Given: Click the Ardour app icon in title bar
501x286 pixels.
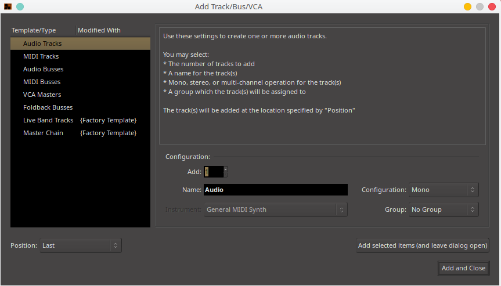Looking at the screenshot, I should [8, 7].
